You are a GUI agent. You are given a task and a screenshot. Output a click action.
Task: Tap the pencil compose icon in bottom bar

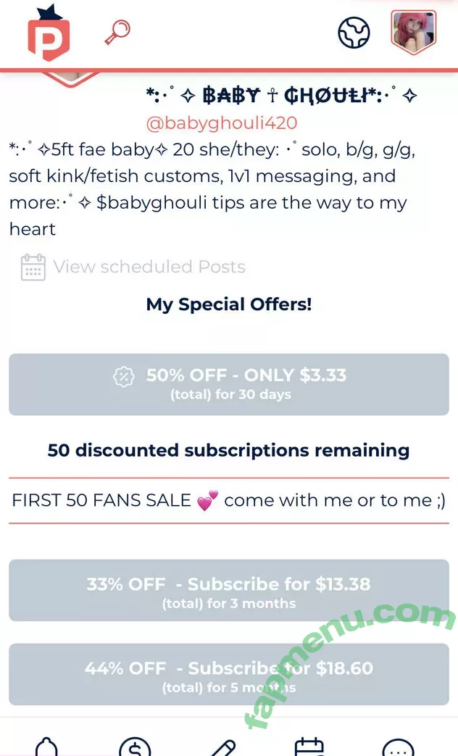pos(222,747)
